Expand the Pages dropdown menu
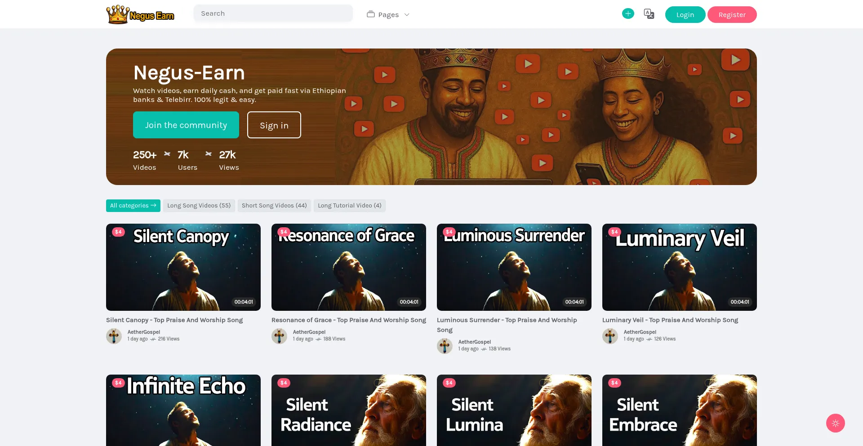This screenshot has height=446, width=863. click(x=388, y=14)
